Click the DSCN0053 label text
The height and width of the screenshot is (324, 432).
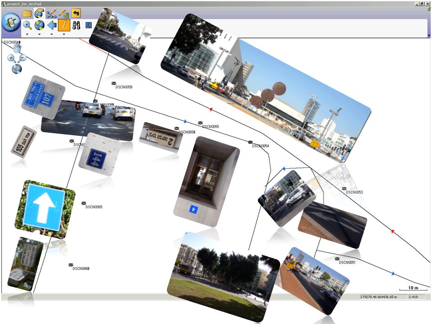coord(354,192)
